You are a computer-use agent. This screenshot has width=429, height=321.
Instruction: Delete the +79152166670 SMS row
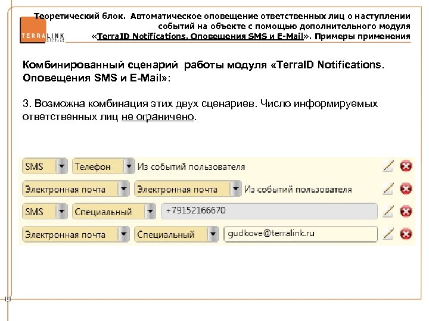tap(406, 211)
